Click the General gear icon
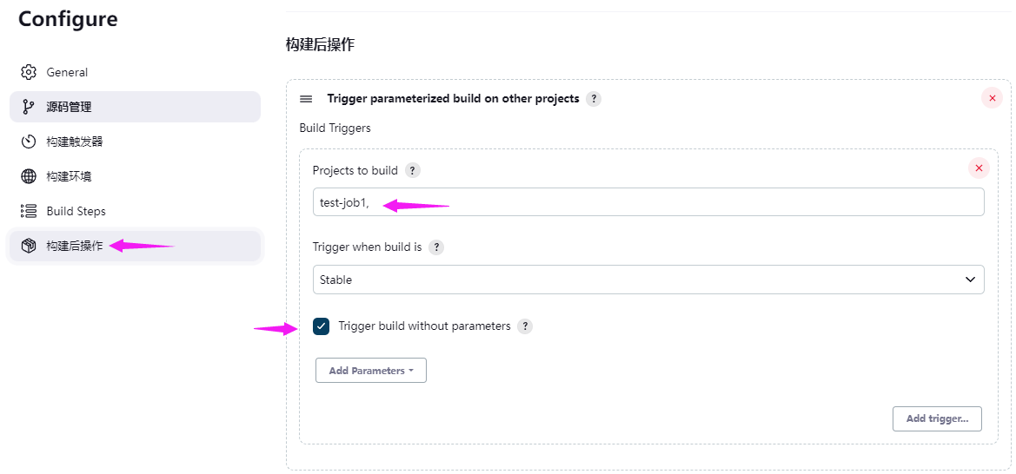 (29, 72)
